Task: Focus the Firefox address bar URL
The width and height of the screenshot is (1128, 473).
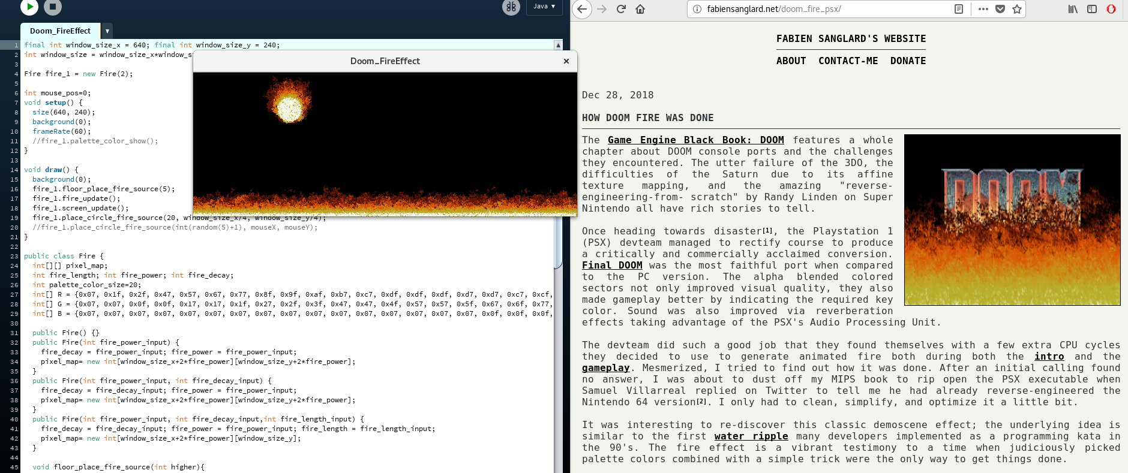Action: click(774, 9)
